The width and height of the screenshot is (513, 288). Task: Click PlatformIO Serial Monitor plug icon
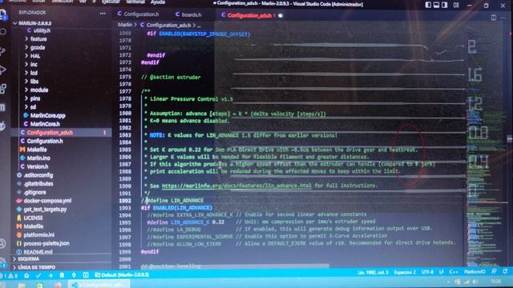74,275
